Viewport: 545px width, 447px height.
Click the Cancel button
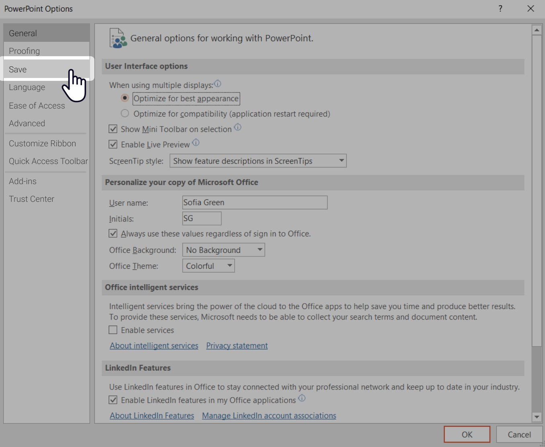click(x=519, y=434)
